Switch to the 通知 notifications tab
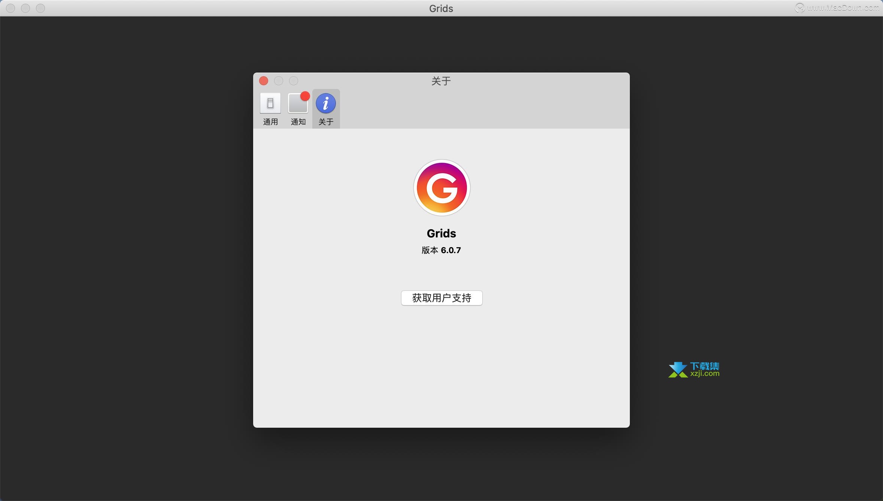The image size is (883, 501). point(298,109)
